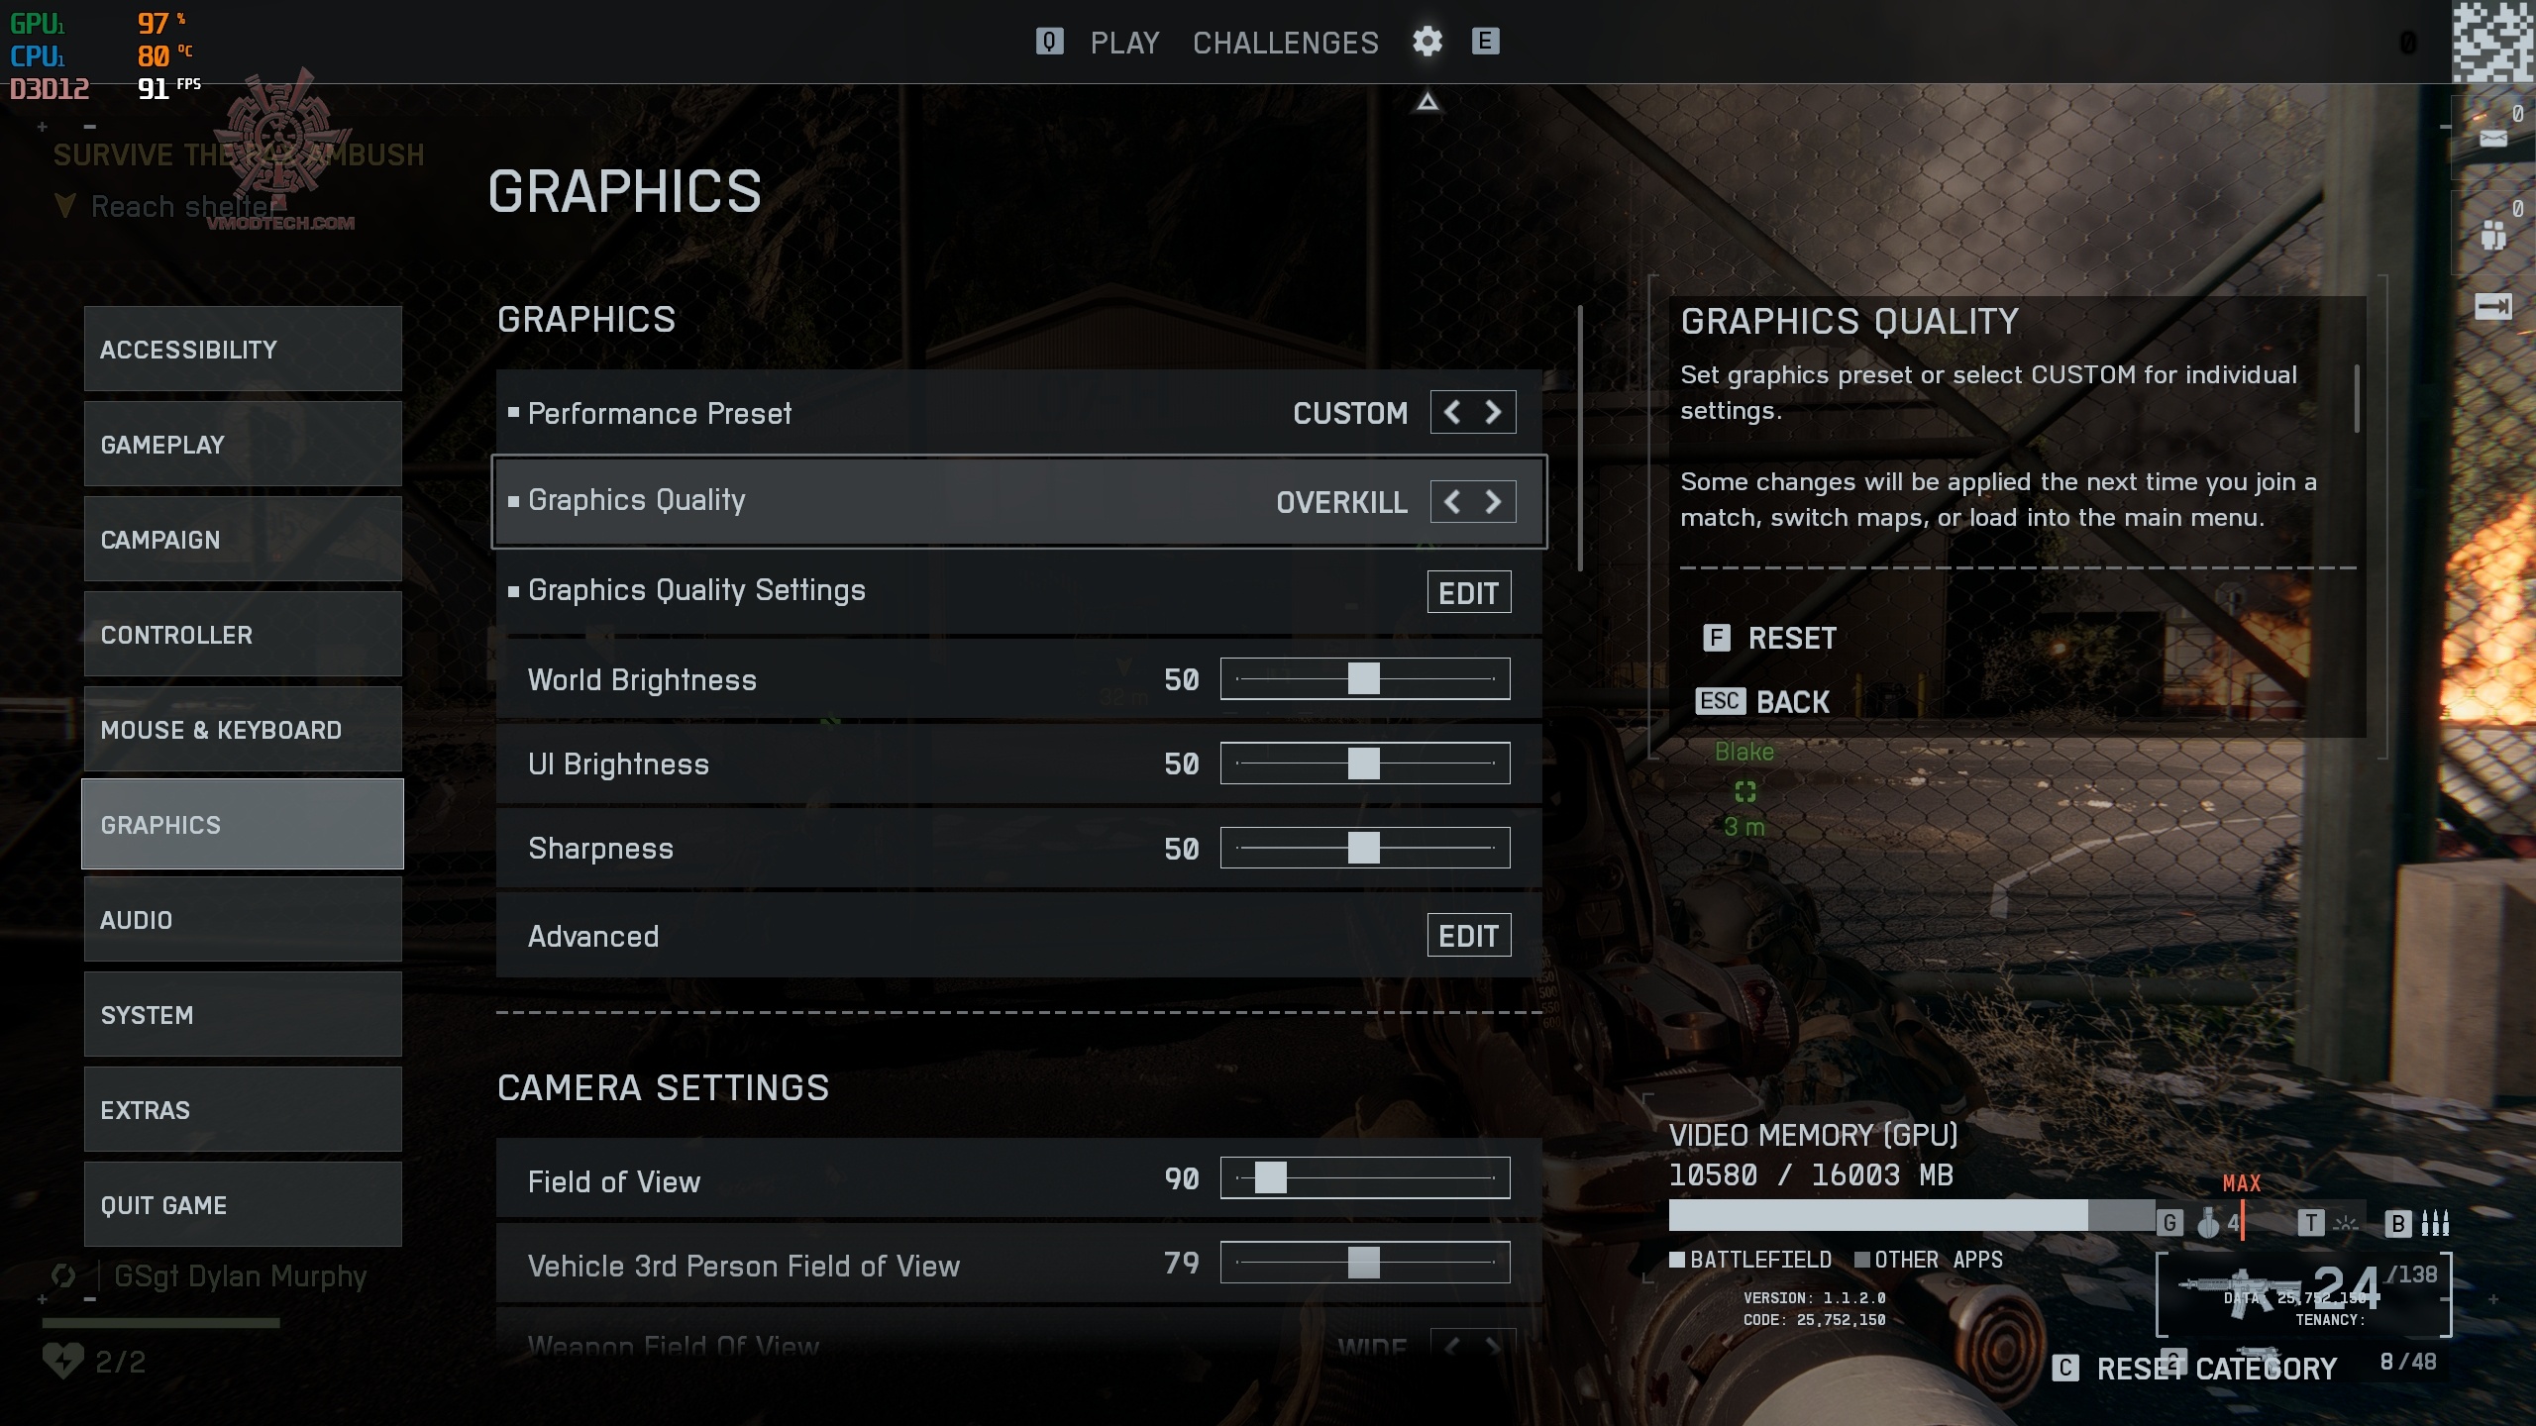The image size is (2536, 1426).
Task: Go to AUDIO settings category
Action: 243,919
